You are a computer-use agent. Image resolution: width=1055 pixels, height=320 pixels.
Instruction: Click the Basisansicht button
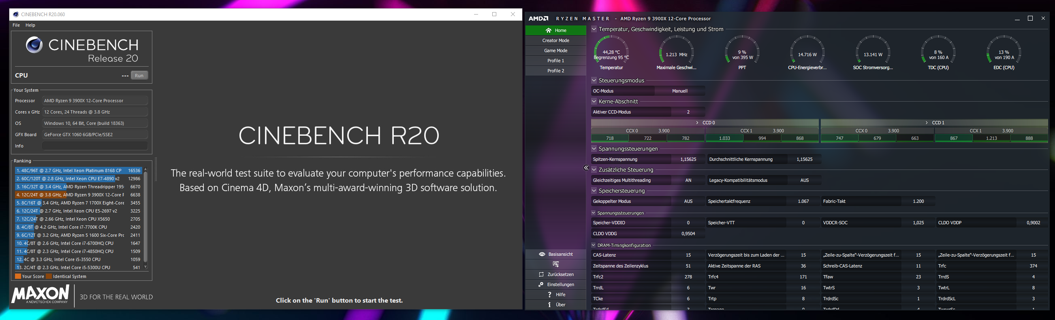coord(556,254)
